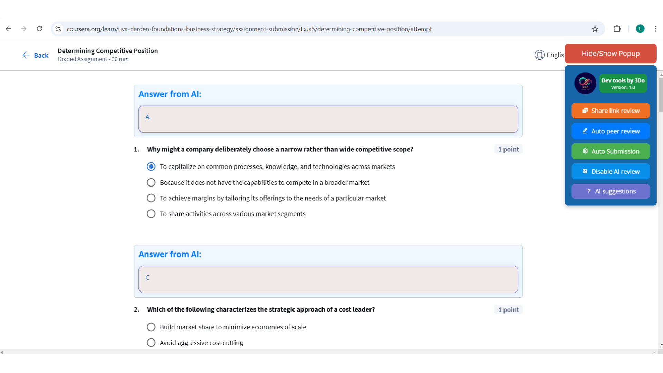Image resolution: width=663 pixels, height=373 pixels.
Task: Click the Auto peer review button
Action: 610,131
